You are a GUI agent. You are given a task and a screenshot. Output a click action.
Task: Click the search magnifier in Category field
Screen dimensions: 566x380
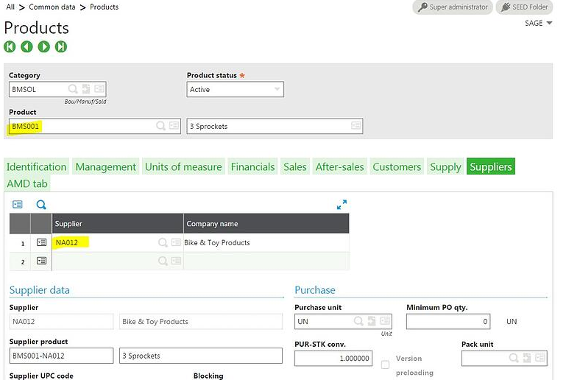point(73,89)
